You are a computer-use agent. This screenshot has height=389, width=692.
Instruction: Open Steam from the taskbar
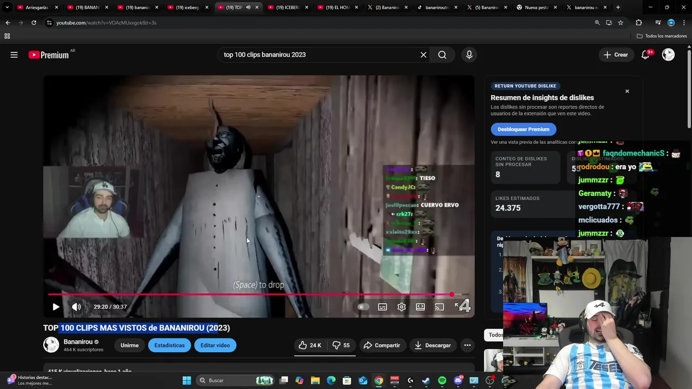coord(426,380)
